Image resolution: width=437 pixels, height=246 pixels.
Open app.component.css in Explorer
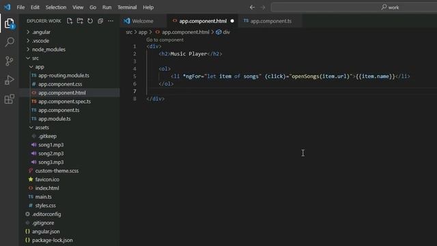[x=60, y=84]
